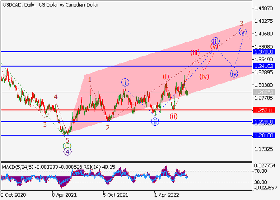Image resolution: width=280 pixels, height=200 pixels.
Task: Select the brown wave 2 label
Action: [108, 128]
